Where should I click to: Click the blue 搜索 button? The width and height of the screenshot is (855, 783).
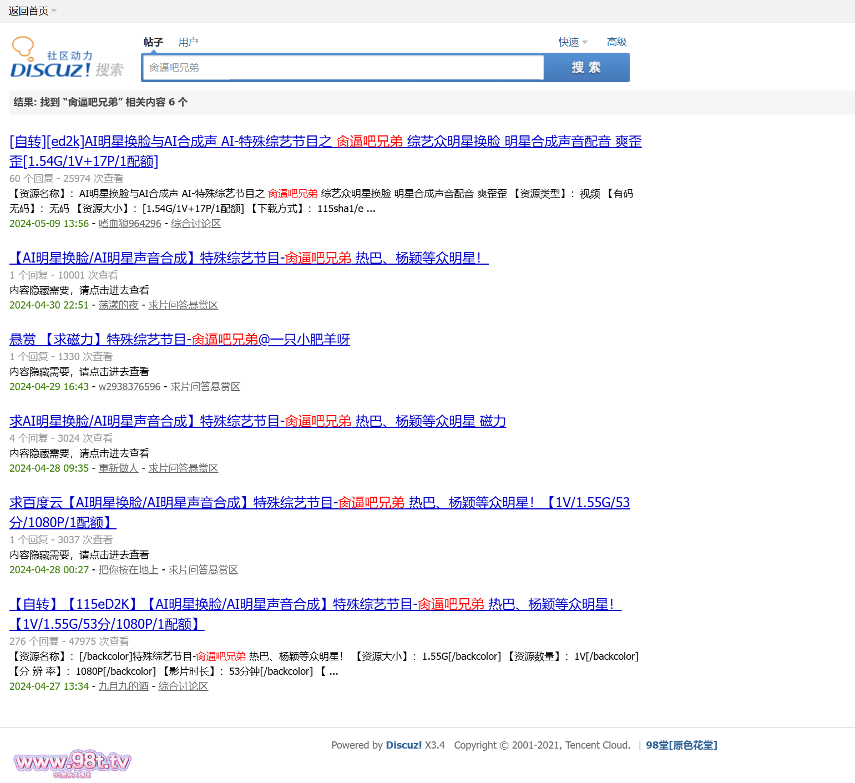click(586, 68)
